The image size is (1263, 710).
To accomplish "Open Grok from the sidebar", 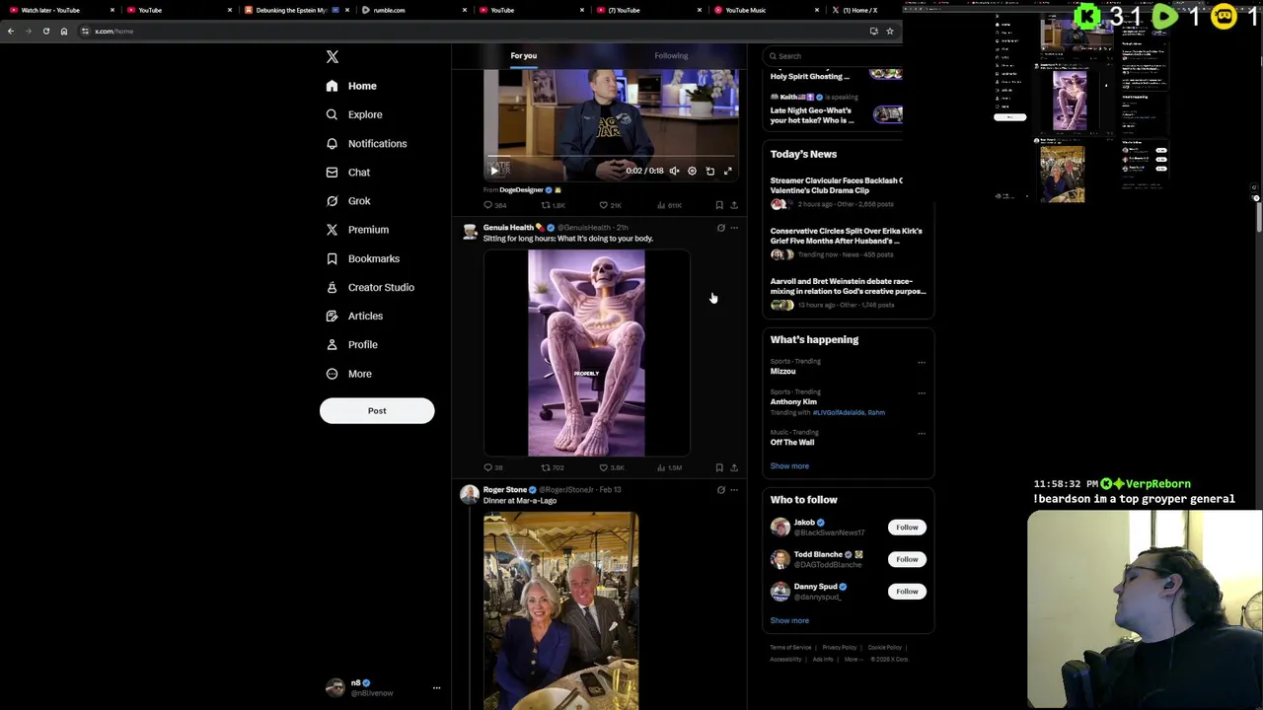I will click(348, 201).
